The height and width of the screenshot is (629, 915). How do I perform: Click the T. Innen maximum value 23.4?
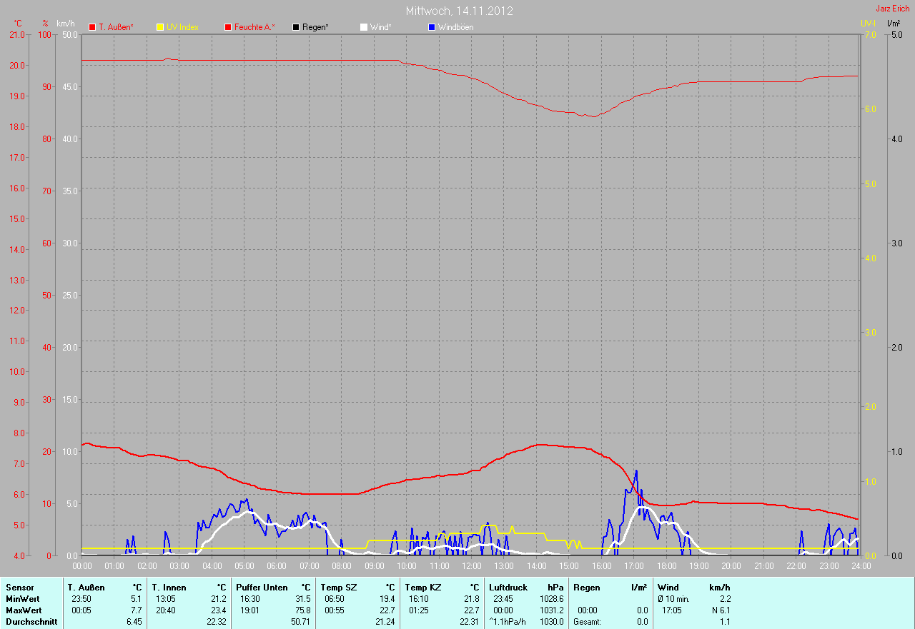point(218,610)
